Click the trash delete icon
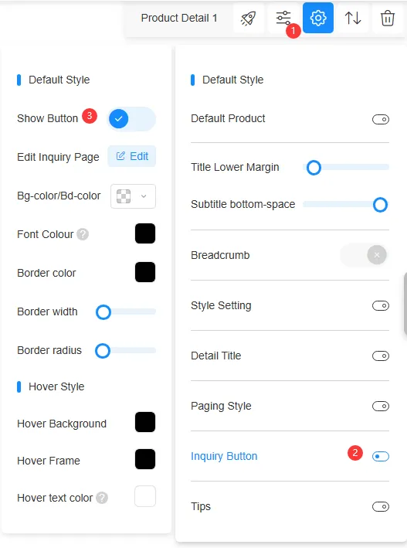Screen dimensions: 407x548 388,19
